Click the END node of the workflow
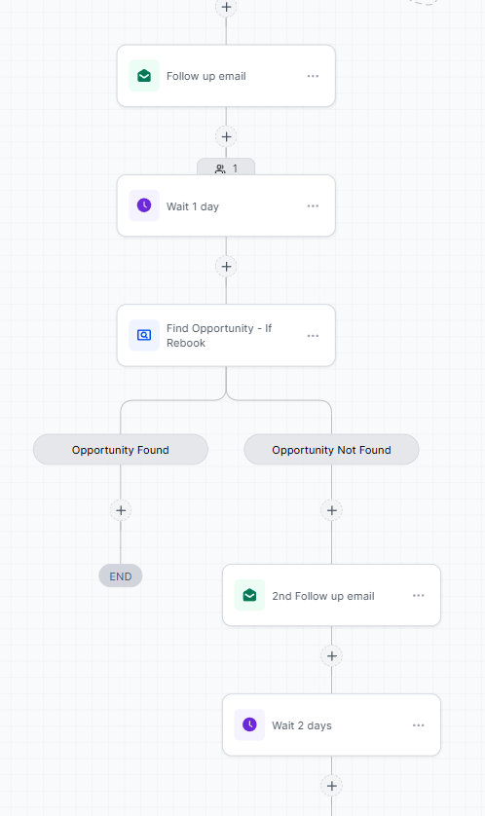 point(121,576)
